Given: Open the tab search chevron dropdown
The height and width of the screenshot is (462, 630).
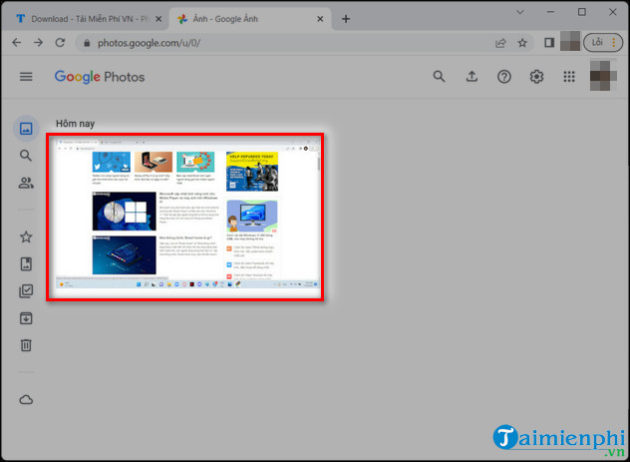Looking at the screenshot, I should tap(520, 12).
